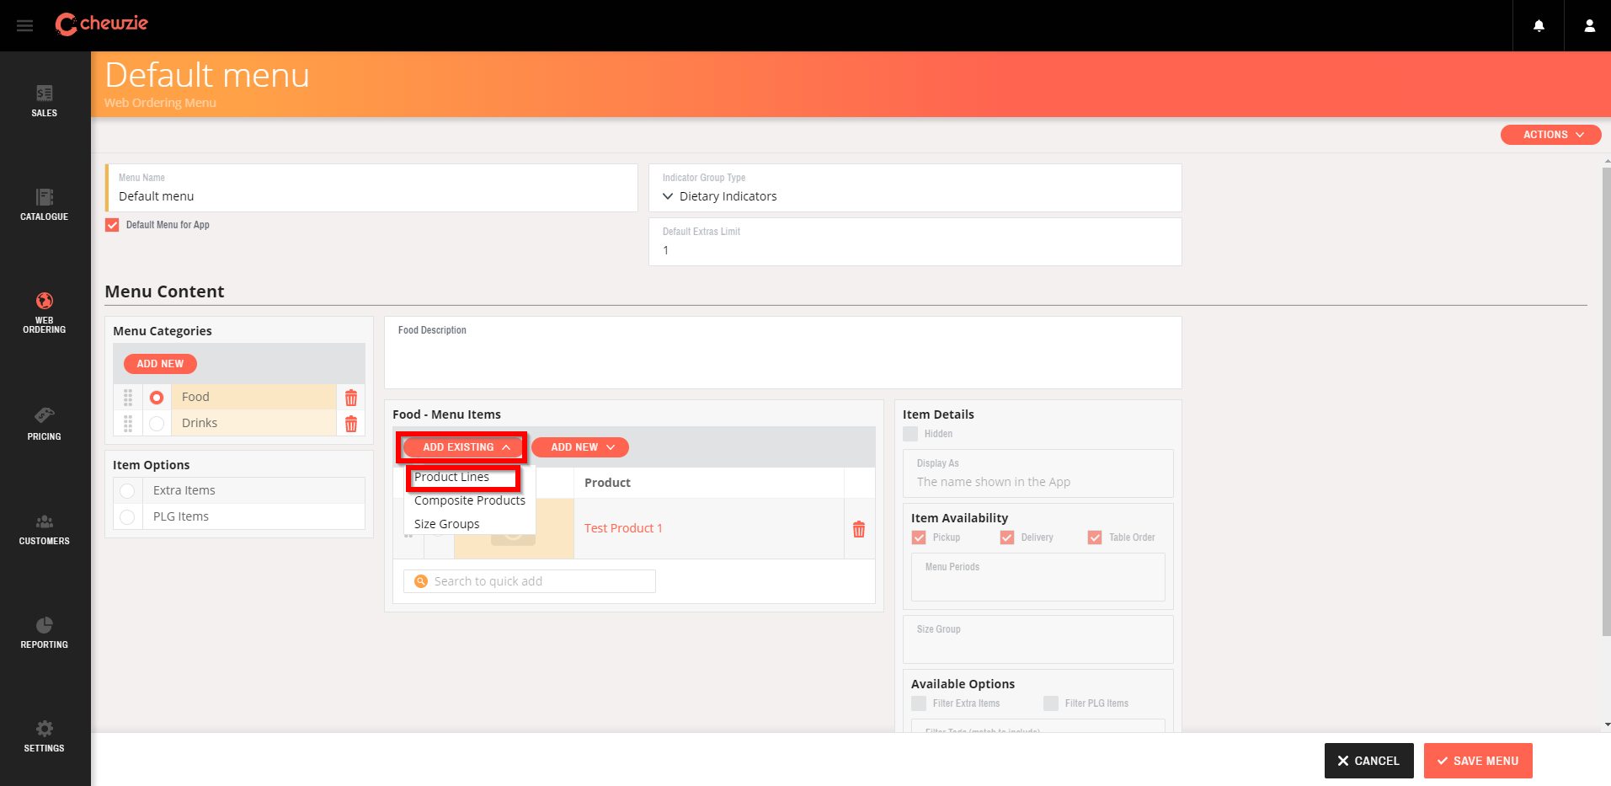Click the Menu Name input field
This screenshot has width=1611, height=786.
click(371, 188)
